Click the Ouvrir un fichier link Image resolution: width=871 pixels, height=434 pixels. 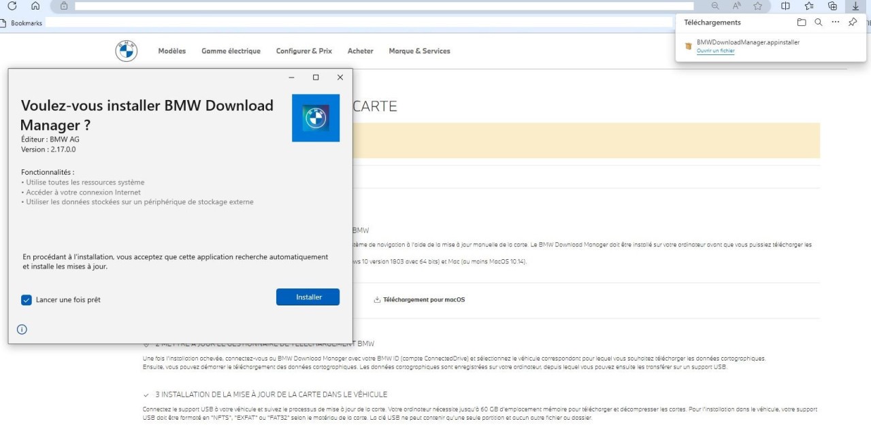pyautogui.click(x=716, y=51)
